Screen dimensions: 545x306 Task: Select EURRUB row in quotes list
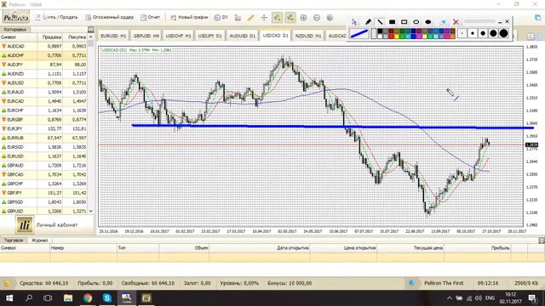pyautogui.click(x=43, y=138)
